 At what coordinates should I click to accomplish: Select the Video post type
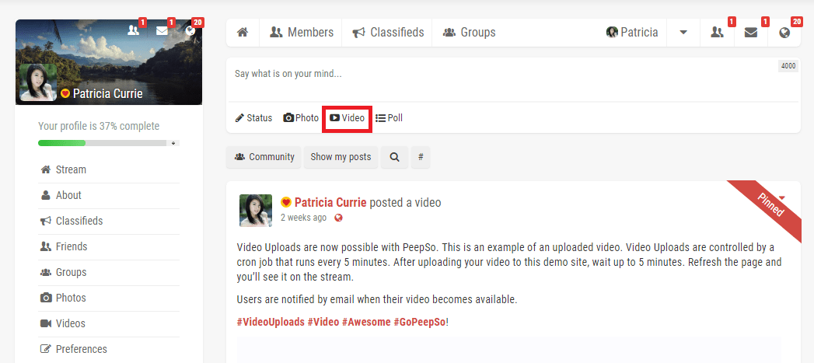348,118
